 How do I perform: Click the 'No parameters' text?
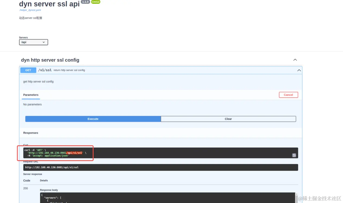coord(33,104)
